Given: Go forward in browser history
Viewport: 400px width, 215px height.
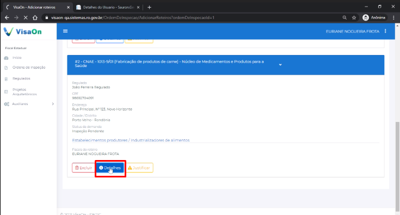Looking at the screenshot, I should click(16, 17).
